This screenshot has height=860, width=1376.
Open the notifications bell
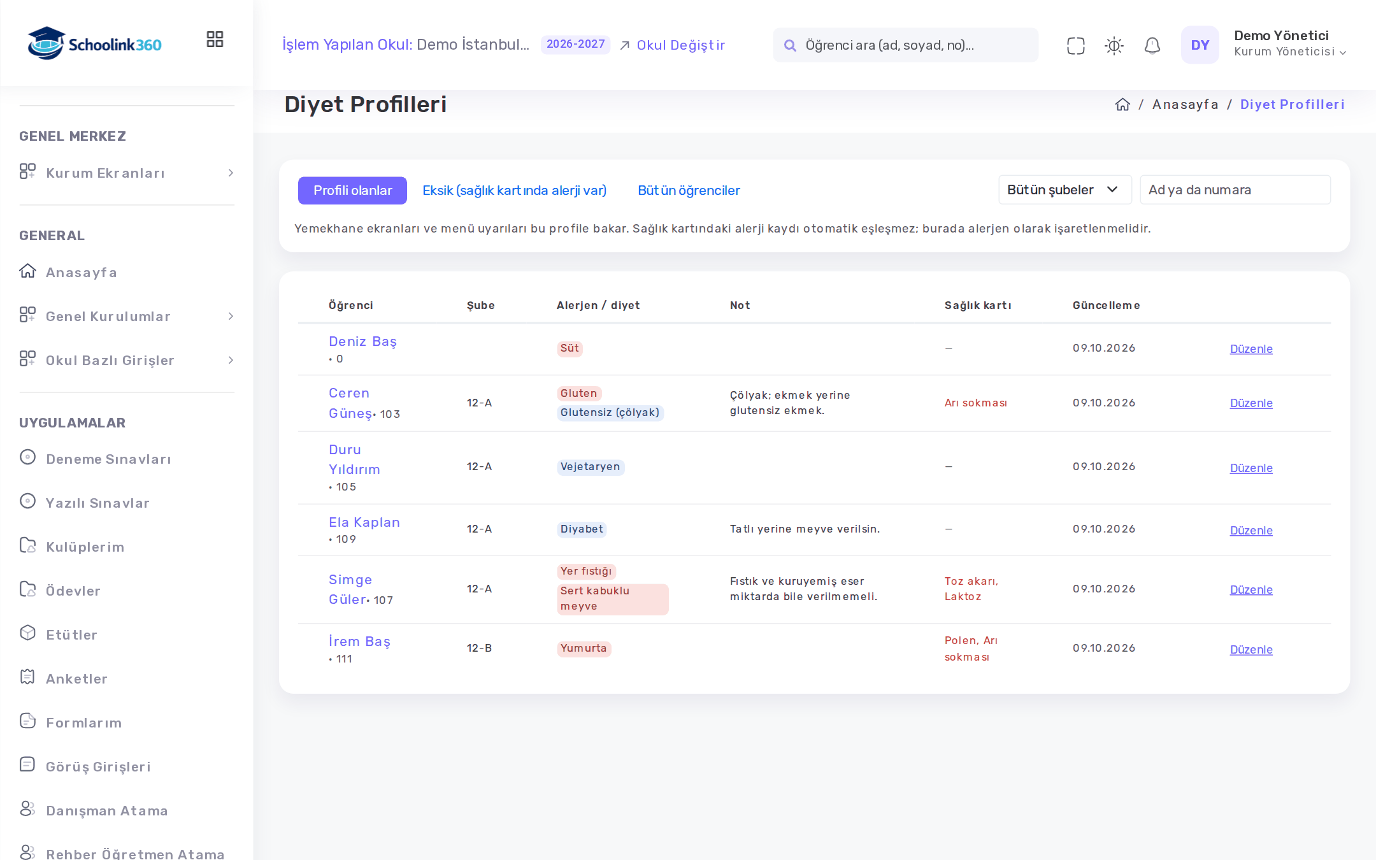coord(1152,45)
